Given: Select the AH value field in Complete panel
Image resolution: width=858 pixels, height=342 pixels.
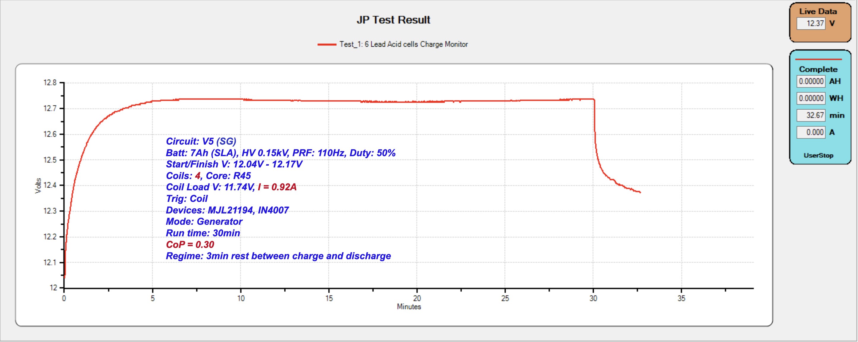Looking at the screenshot, I should point(811,81).
